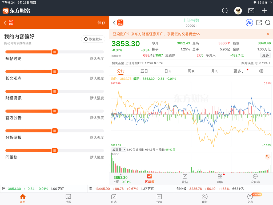Check the Wi-Fi status icon
273x205 pixels.
(x=255, y=3)
